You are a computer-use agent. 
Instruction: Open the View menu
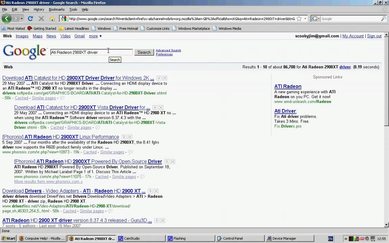(x=26, y=9)
